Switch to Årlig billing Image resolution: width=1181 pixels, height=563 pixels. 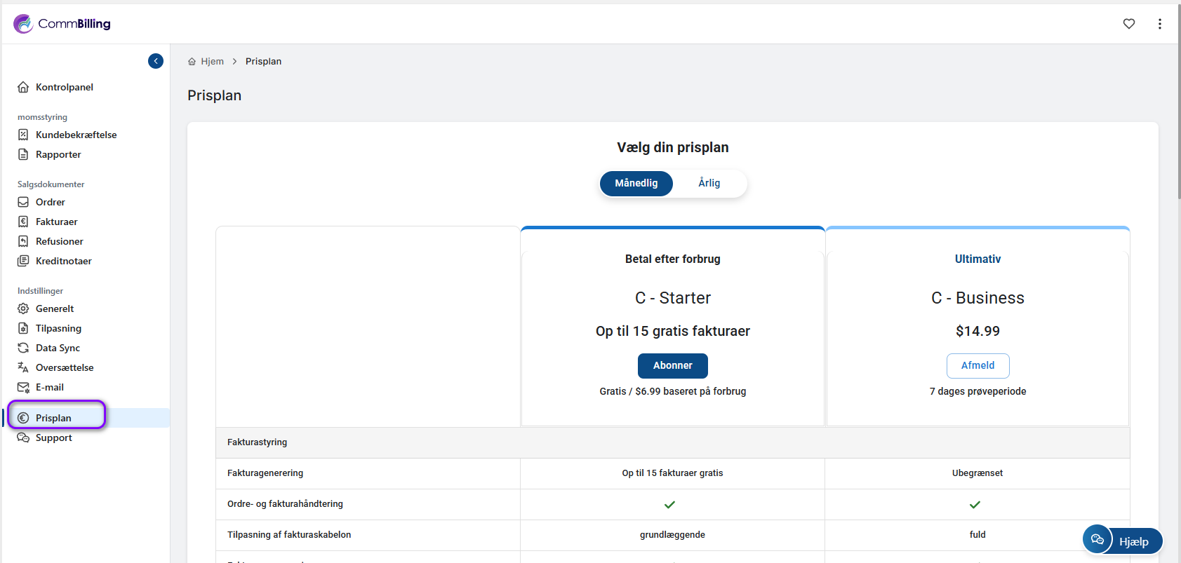click(x=709, y=183)
